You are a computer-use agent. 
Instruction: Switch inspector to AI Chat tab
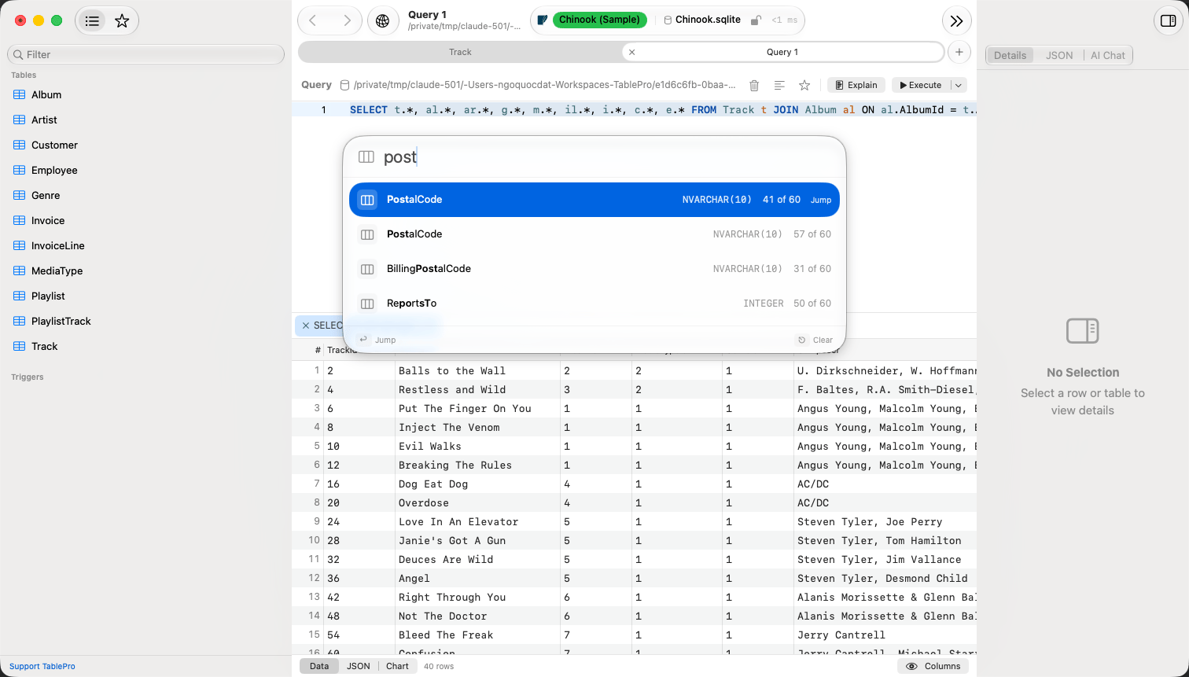[x=1107, y=55]
